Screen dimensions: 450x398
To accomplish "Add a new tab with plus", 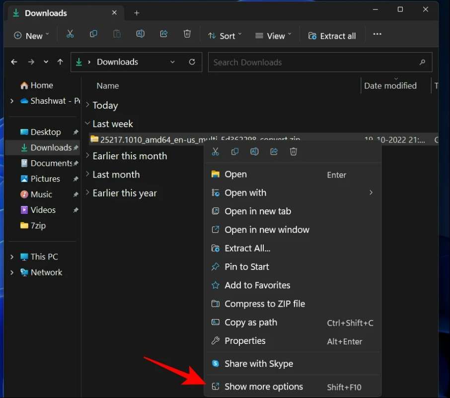I will click(137, 13).
